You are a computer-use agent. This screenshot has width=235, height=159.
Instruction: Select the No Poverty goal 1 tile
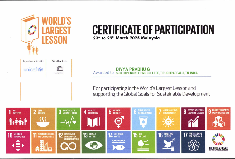18,119
